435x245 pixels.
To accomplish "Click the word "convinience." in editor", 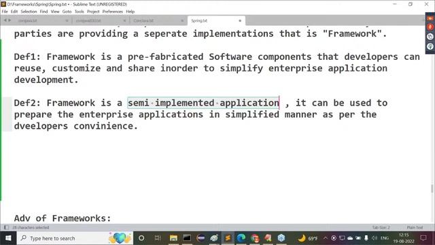I will click(x=106, y=126).
